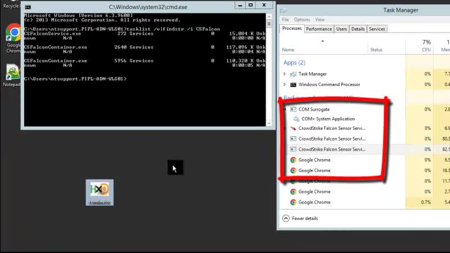
Task: Click the cmd window scroll up arrow
Action: [269, 17]
